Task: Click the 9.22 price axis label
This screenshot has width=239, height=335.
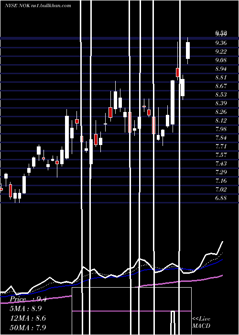Action: [221, 52]
